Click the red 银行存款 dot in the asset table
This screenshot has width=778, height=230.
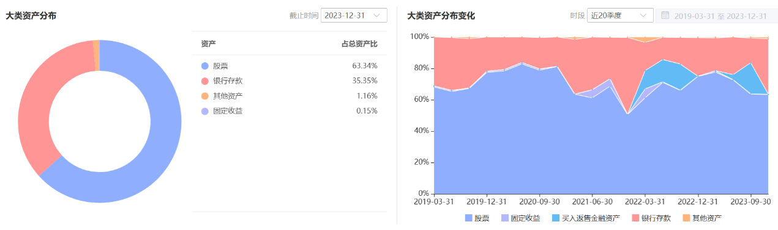click(x=204, y=81)
